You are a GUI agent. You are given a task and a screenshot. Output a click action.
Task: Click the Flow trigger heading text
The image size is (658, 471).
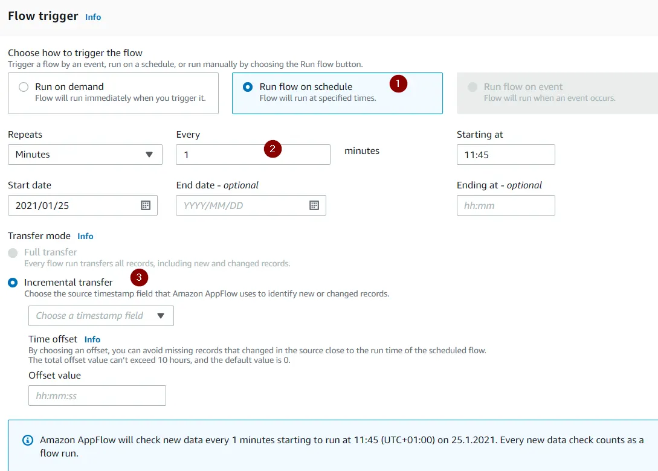pos(44,16)
